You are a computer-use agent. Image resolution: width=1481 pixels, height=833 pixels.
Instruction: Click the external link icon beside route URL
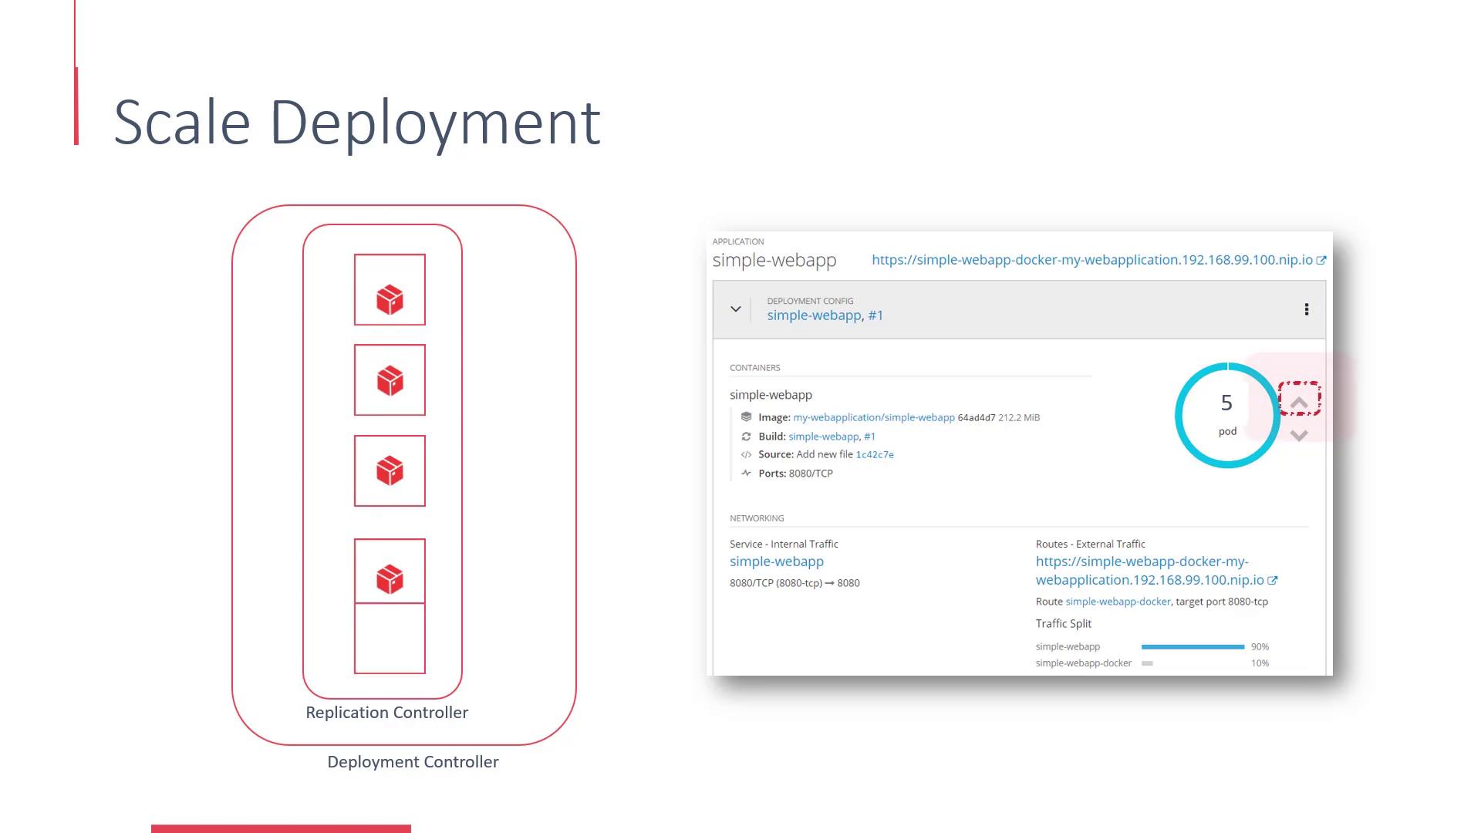click(1273, 581)
